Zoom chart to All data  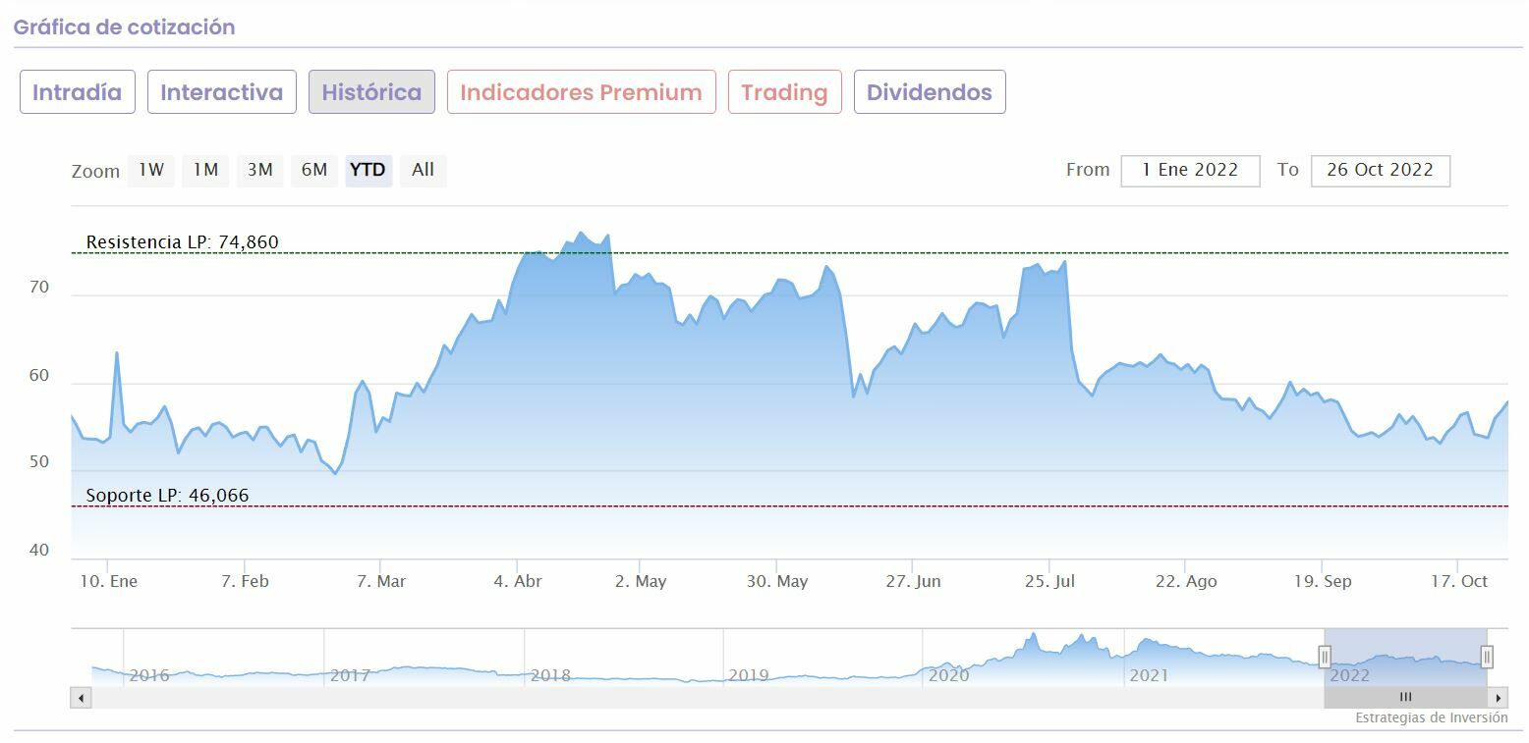click(423, 170)
